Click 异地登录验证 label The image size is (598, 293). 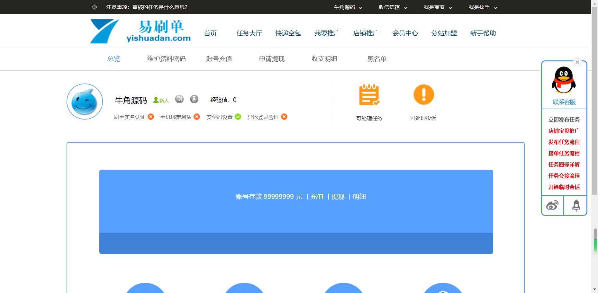coord(263,117)
